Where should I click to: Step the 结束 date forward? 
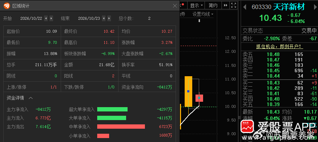tap(109, 18)
